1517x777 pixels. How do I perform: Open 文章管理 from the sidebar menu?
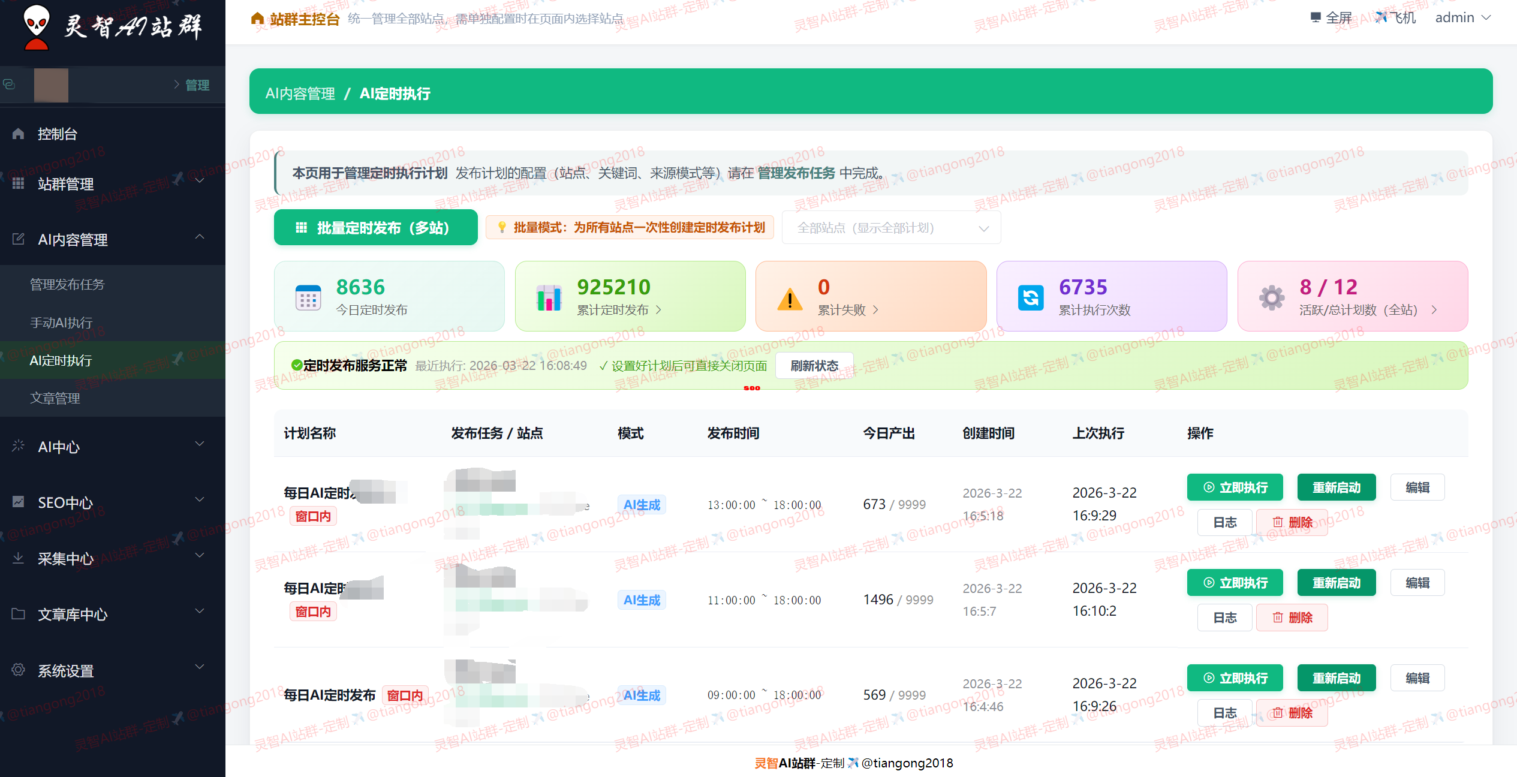(x=55, y=397)
